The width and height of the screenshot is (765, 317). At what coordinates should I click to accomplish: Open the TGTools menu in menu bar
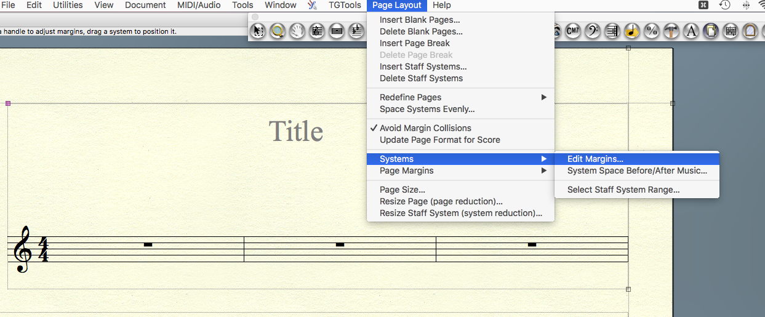[x=345, y=5]
